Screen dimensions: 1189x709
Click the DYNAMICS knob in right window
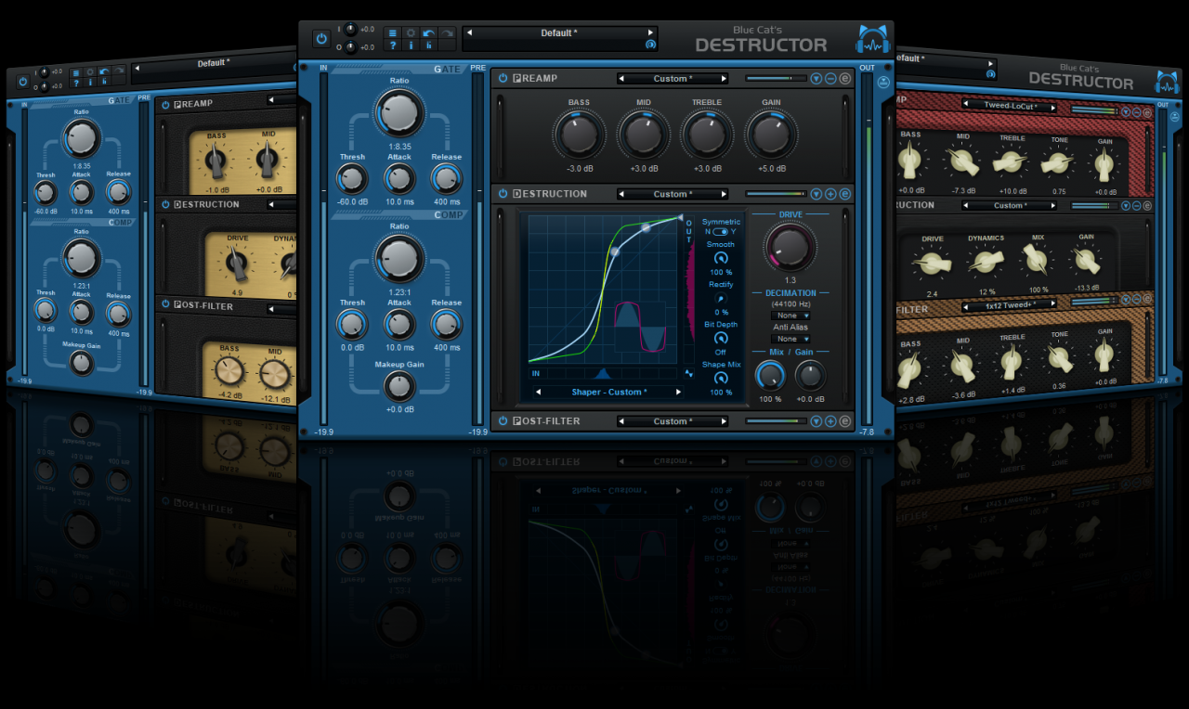(986, 263)
